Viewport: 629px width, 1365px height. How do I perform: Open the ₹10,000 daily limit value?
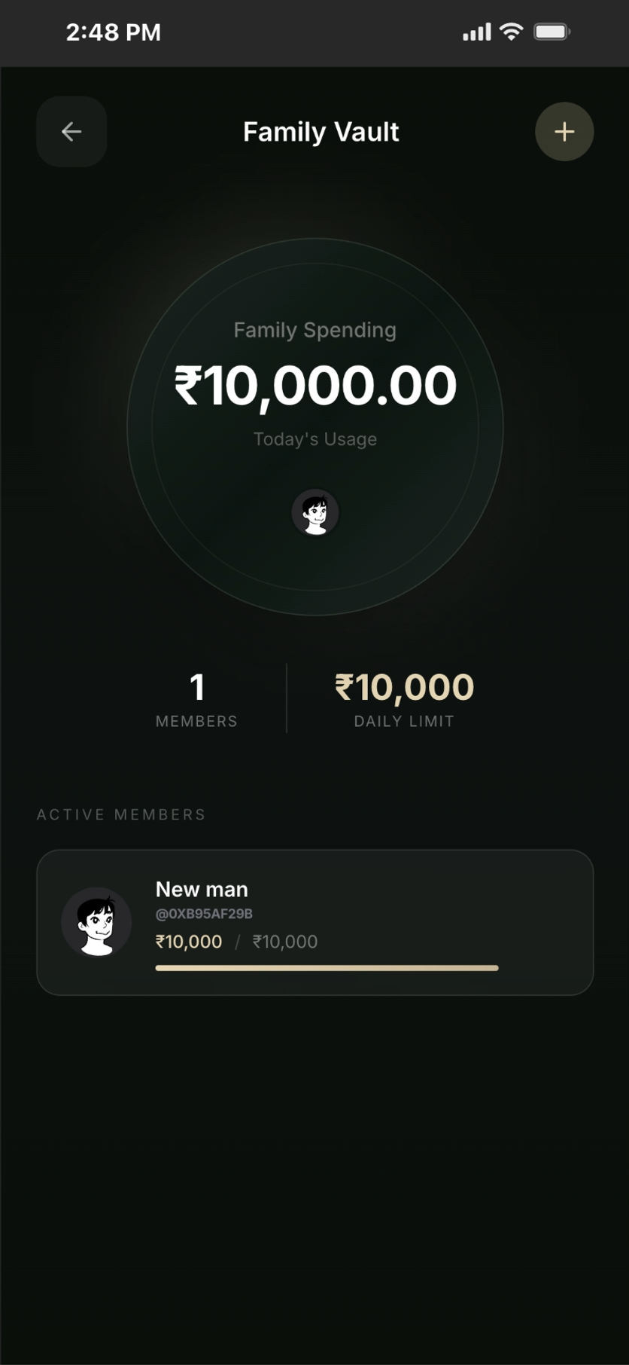pos(404,687)
